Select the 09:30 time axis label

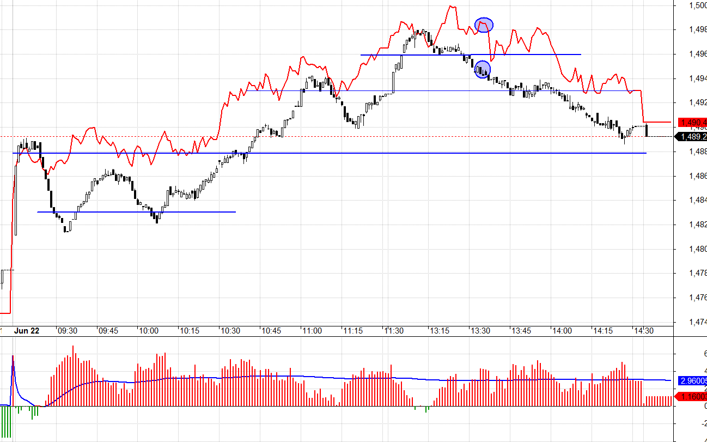click(67, 331)
